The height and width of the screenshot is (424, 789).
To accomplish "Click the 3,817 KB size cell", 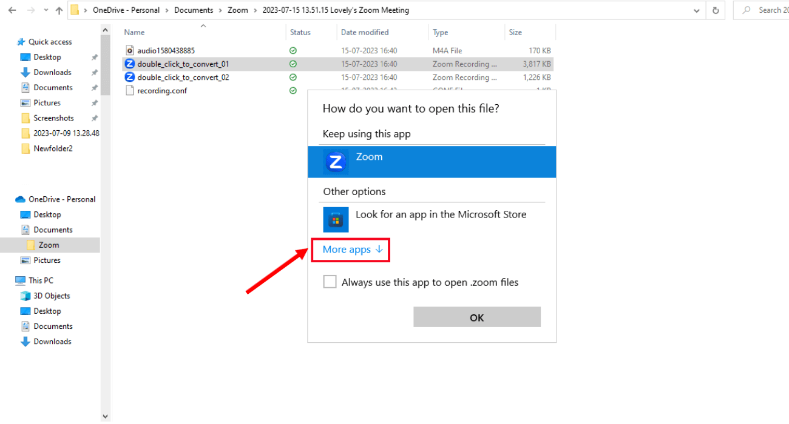I will [537, 64].
